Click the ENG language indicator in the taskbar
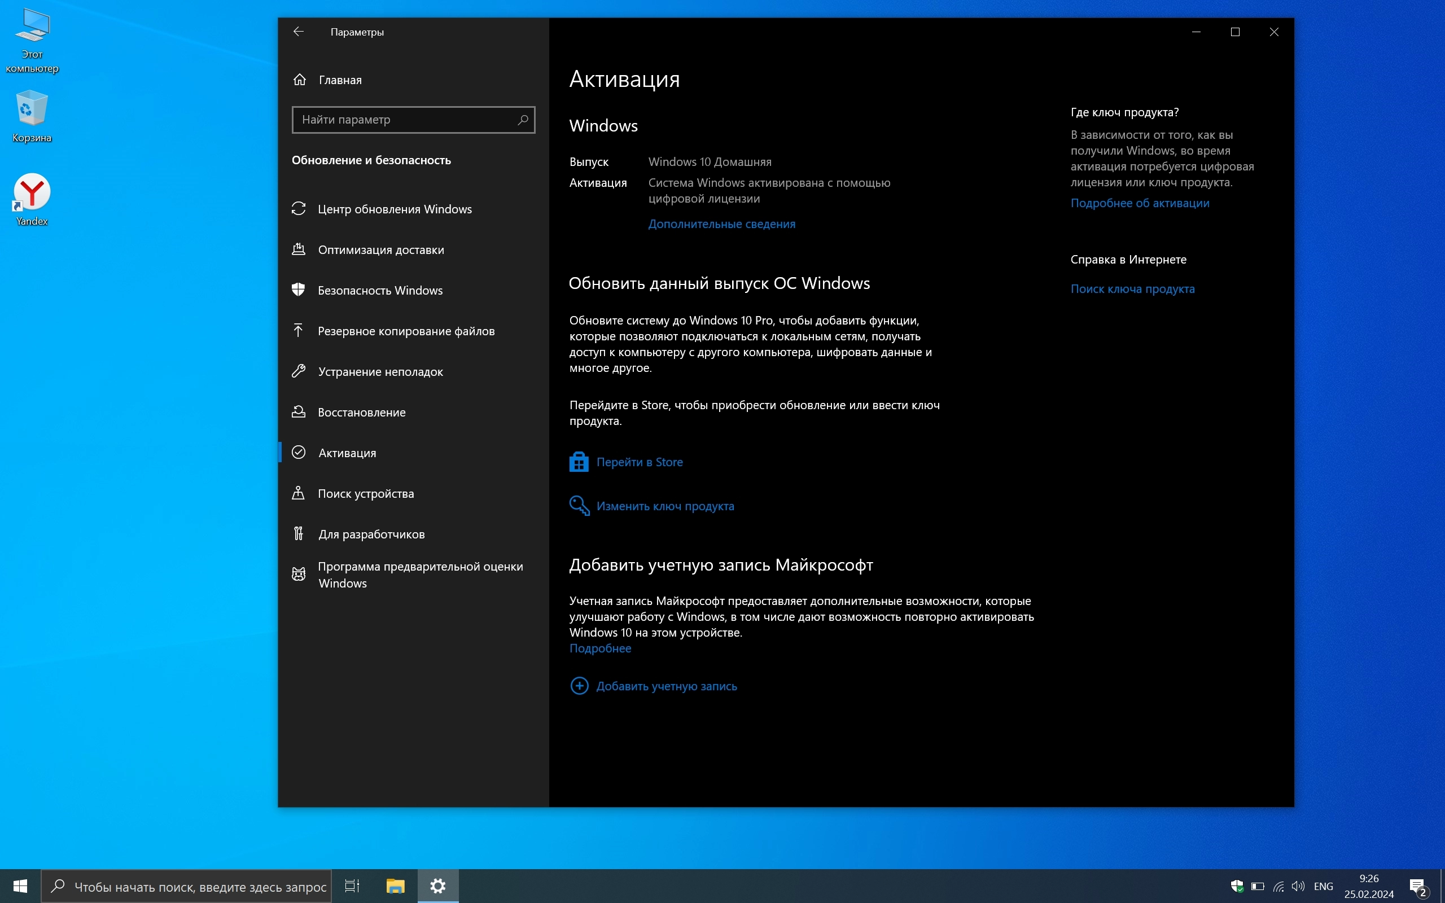Viewport: 1445px width, 903px height. pos(1323,886)
